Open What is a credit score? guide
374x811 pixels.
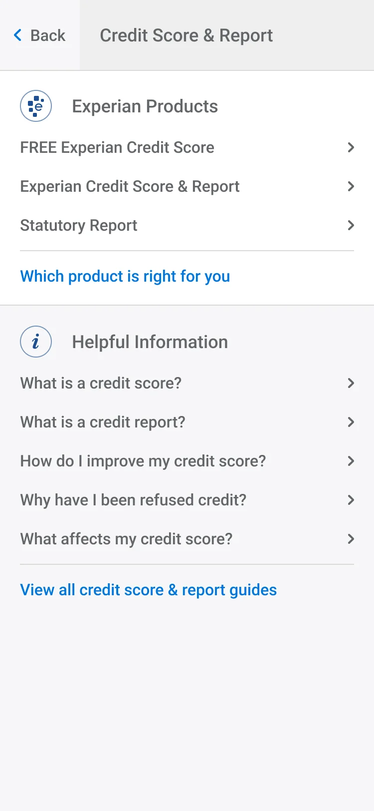[x=101, y=383]
